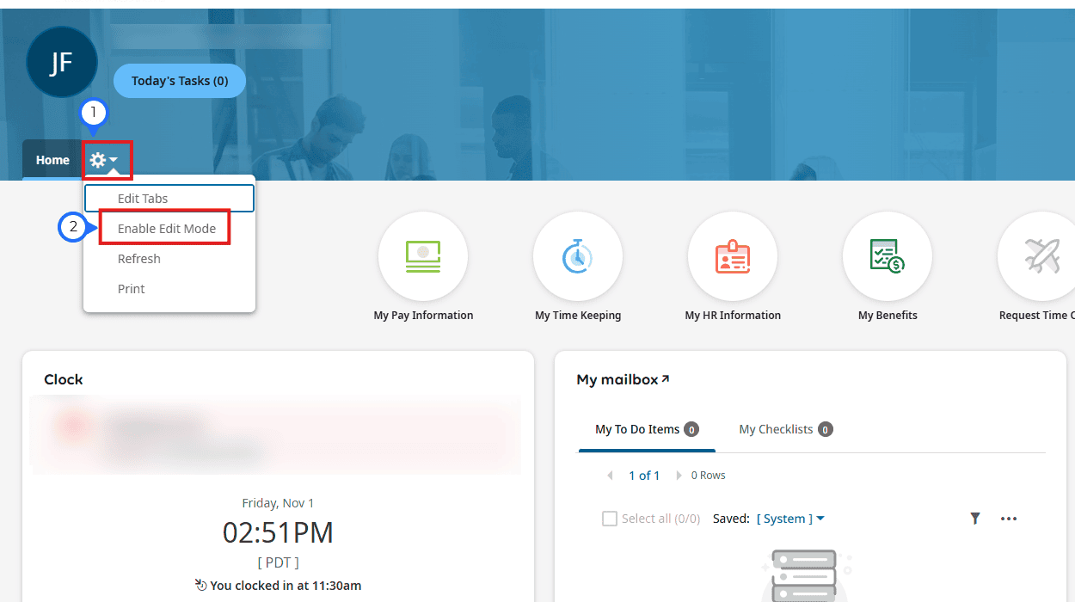1075x602 pixels.
Task: Open the Saved [ System ] dropdown
Action: [x=790, y=519]
